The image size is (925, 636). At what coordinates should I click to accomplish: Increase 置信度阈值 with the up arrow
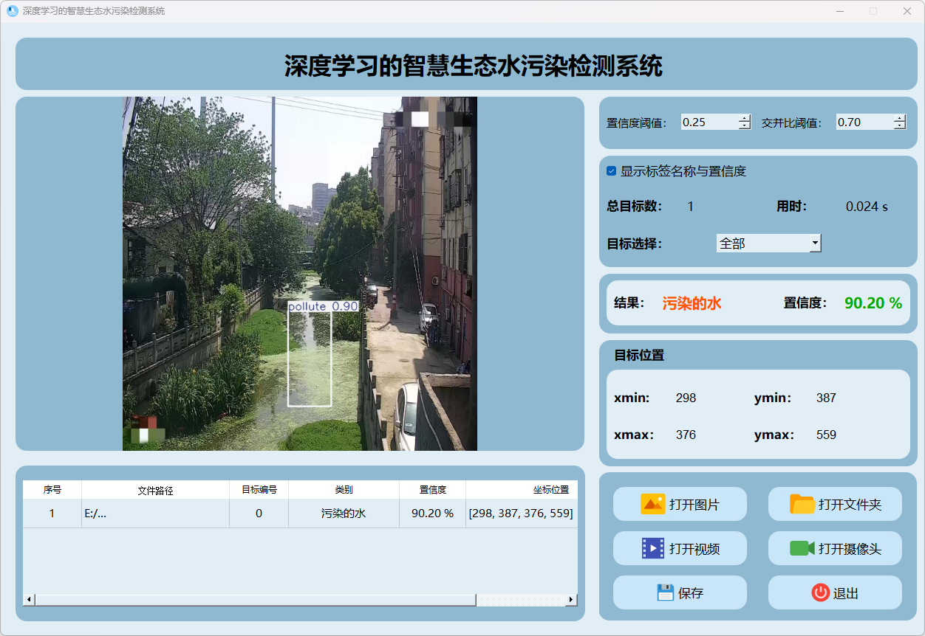click(x=744, y=118)
